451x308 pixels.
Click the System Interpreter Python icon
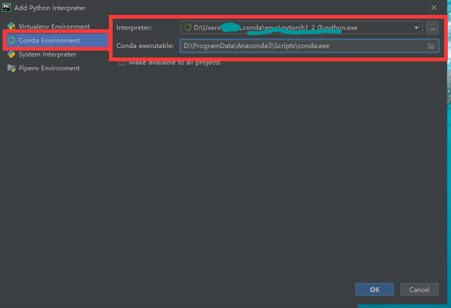pyautogui.click(x=11, y=54)
